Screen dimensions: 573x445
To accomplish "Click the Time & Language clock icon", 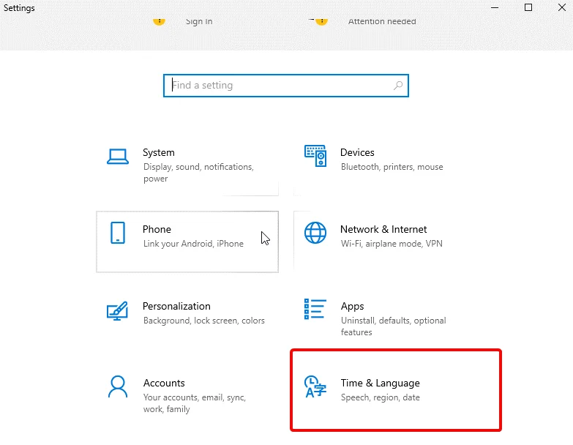I will [x=315, y=386].
